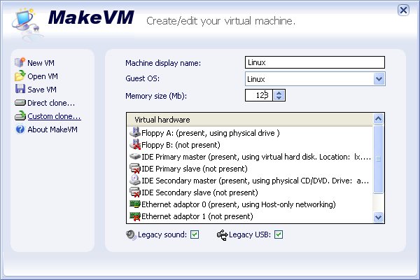Screen dimensions: 420x280
Task: Select the IDE Primary slave icon
Action: pyautogui.click(x=135, y=168)
